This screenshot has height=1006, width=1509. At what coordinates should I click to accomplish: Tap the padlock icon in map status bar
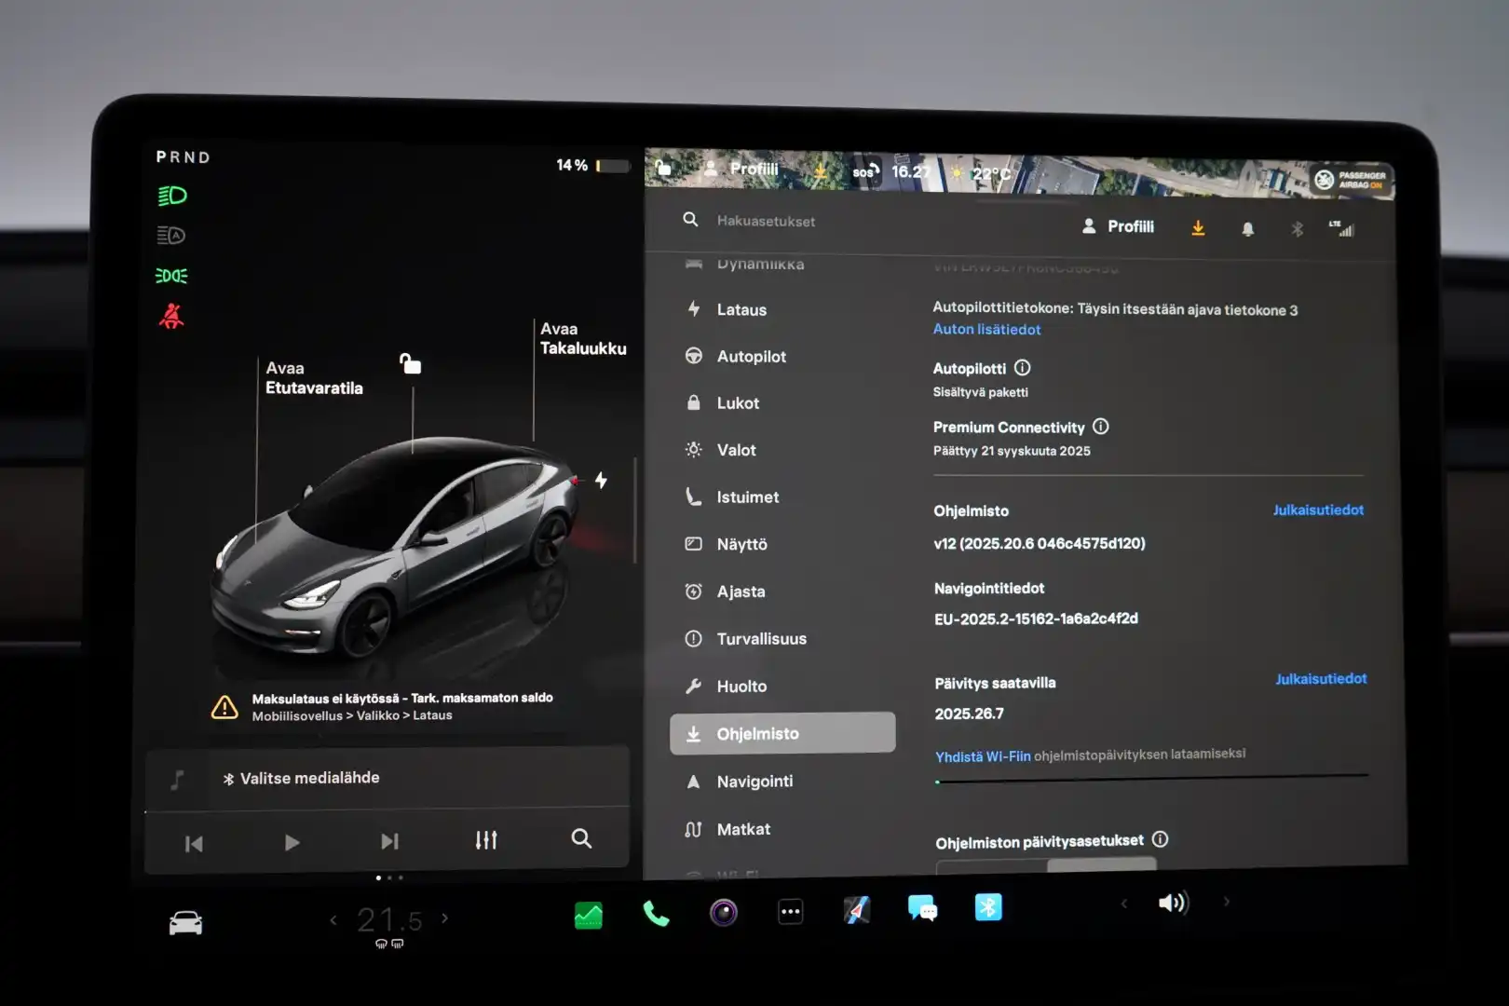click(663, 168)
